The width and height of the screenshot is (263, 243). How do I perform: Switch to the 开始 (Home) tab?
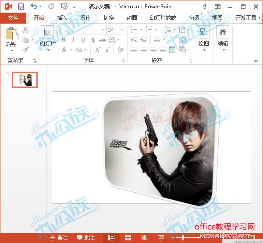tap(39, 17)
